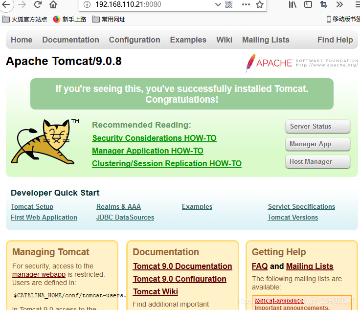360x310 pixels.
Task: Open the Servlet Specifications link
Action: (301, 206)
